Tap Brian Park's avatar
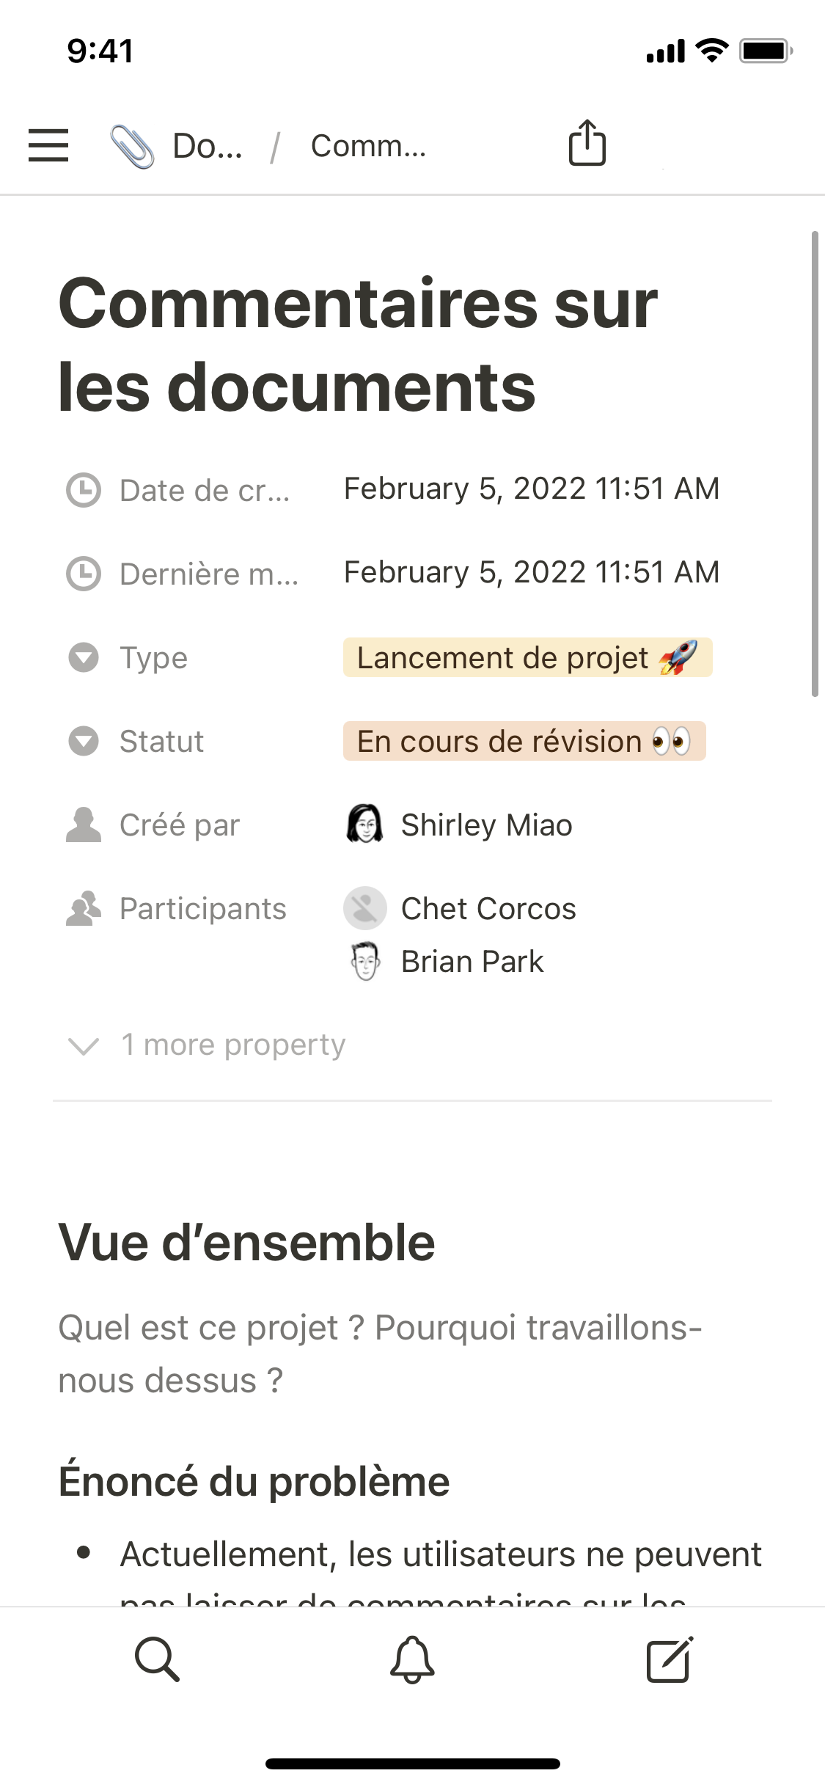 point(364,961)
